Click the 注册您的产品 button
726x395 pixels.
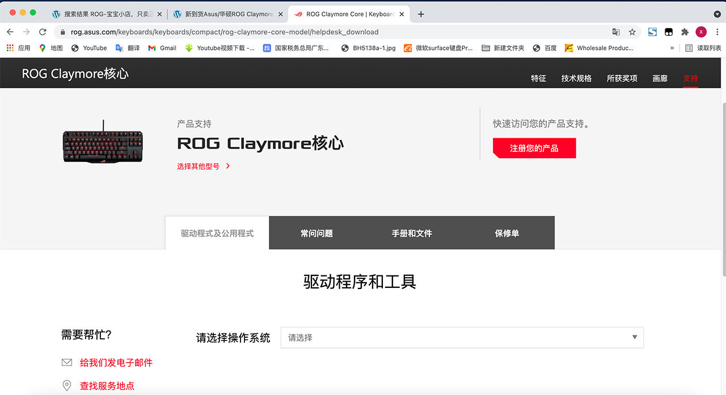[534, 148]
